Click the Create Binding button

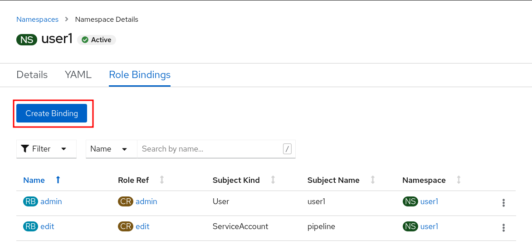click(52, 113)
